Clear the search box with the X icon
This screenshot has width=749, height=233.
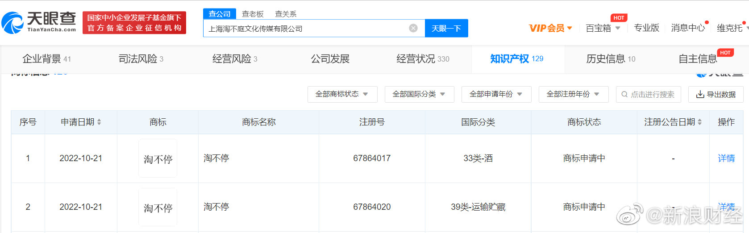tap(413, 28)
